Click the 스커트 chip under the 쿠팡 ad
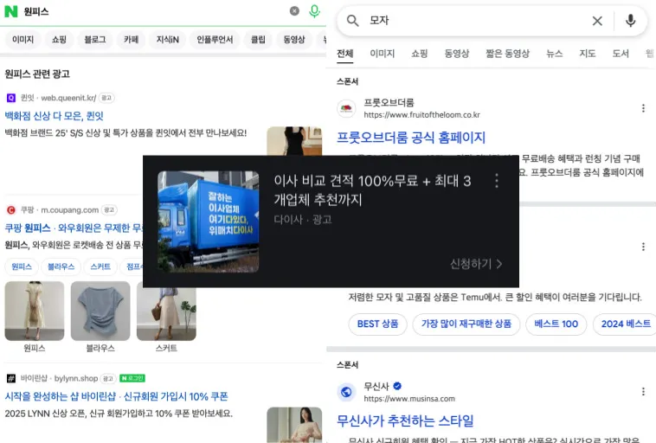The height and width of the screenshot is (443, 656). pyautogui.click(x=100, y=266)
